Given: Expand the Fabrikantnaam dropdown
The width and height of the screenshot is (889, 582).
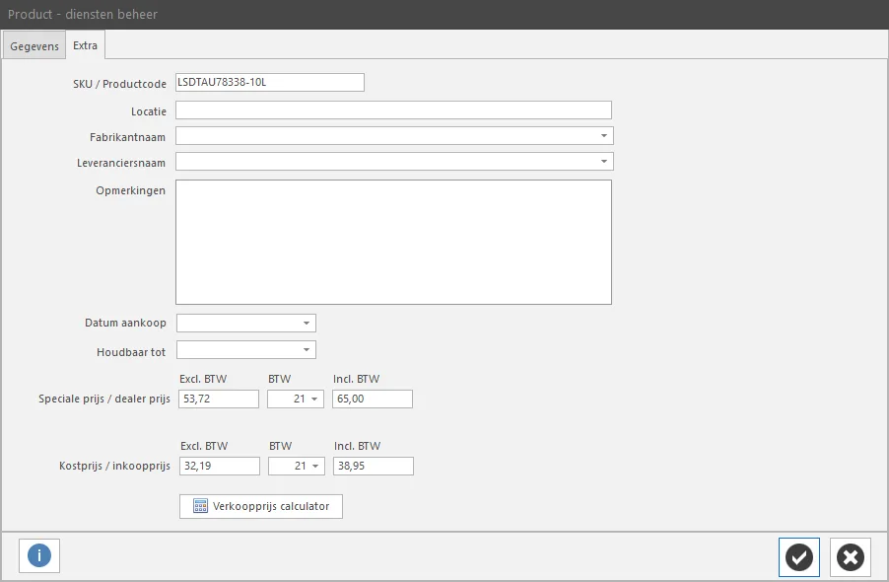Looking at the screenshot, I should pos(604,135).
